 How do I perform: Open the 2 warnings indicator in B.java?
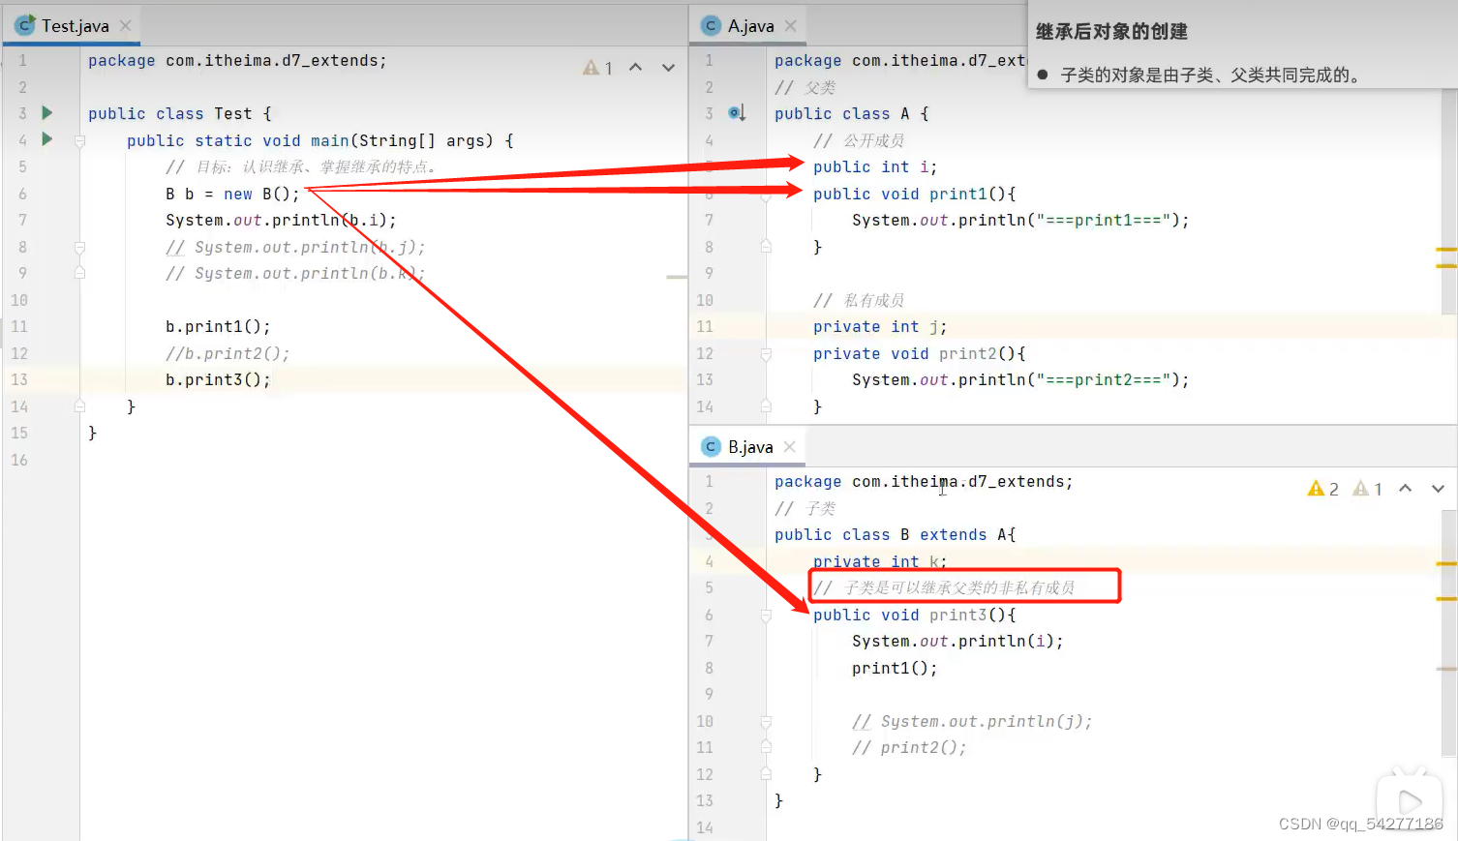(x=1323, y=489)
